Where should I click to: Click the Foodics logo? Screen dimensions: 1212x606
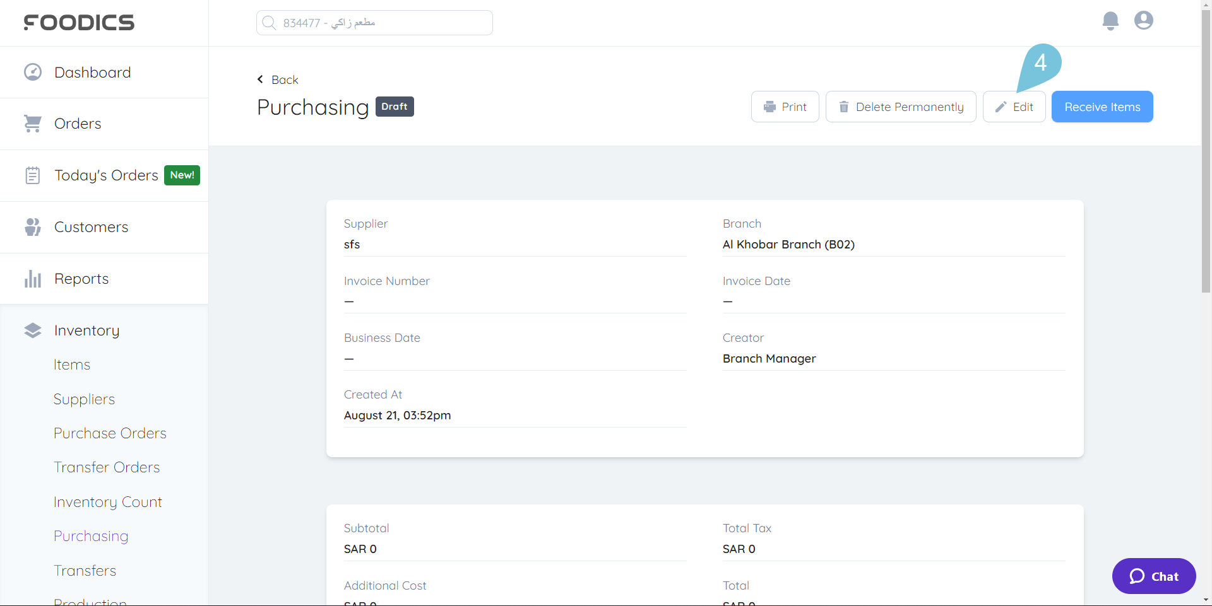(79, 22)
